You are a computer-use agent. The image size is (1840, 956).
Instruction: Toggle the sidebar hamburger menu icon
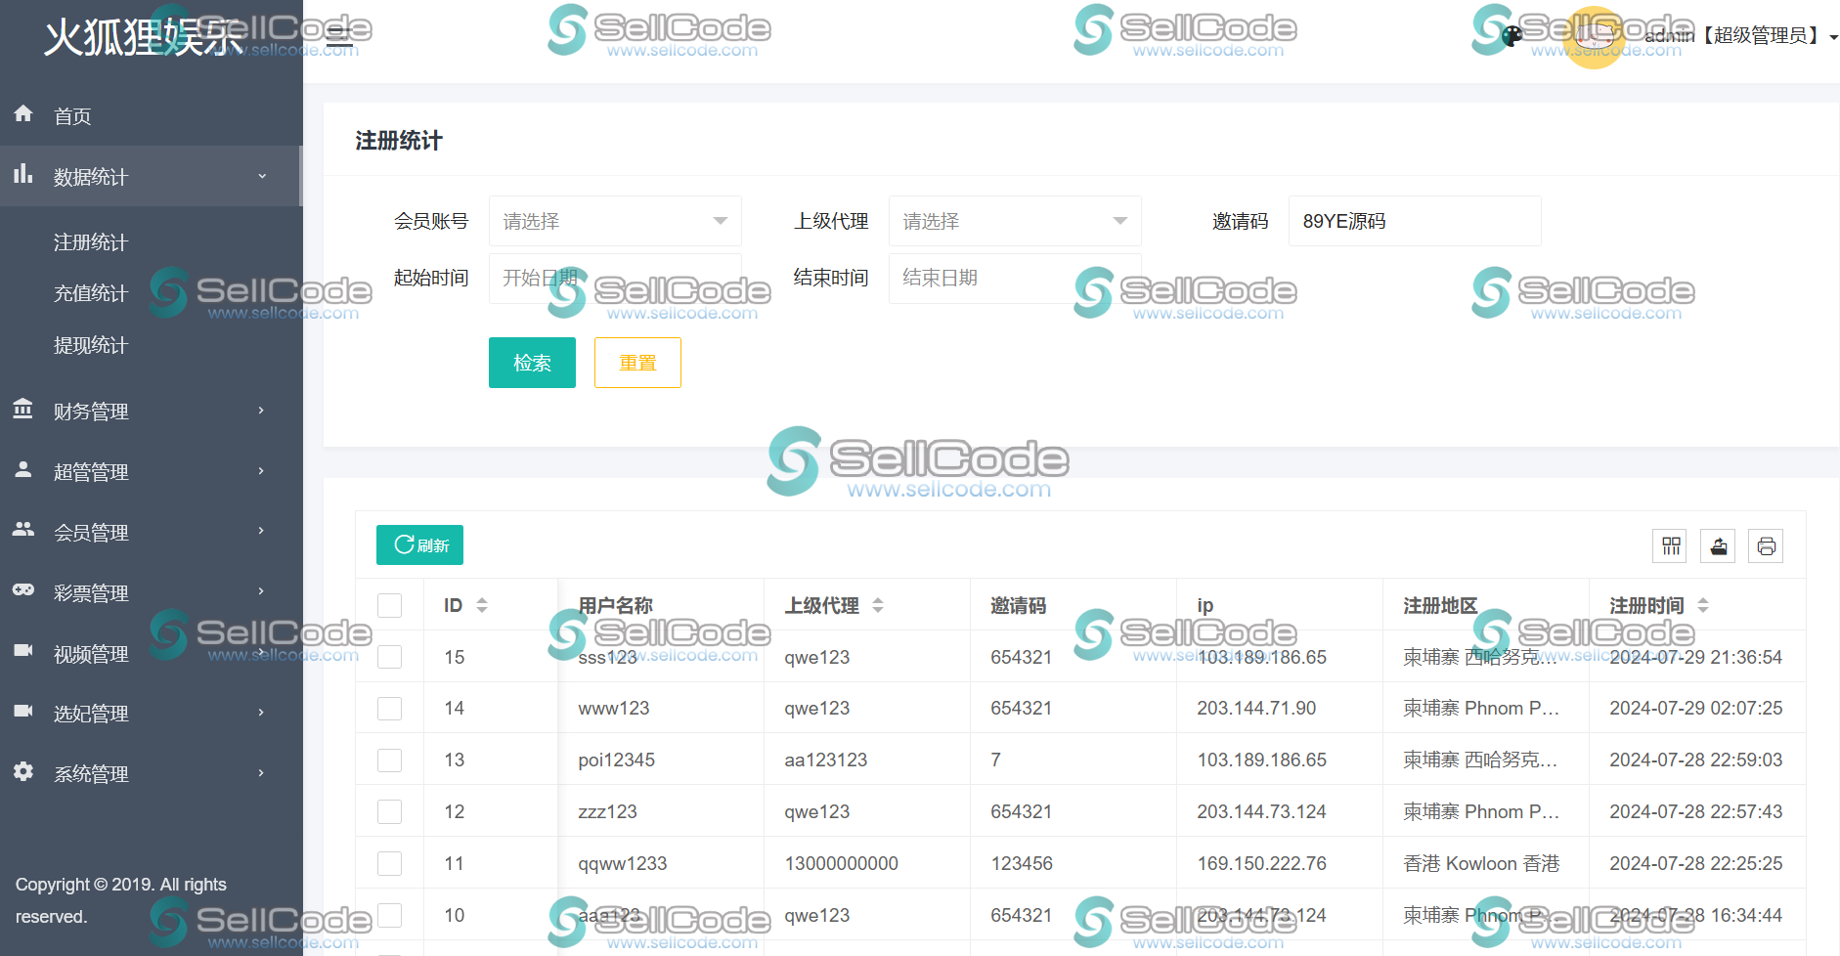(x=339, y=37)
